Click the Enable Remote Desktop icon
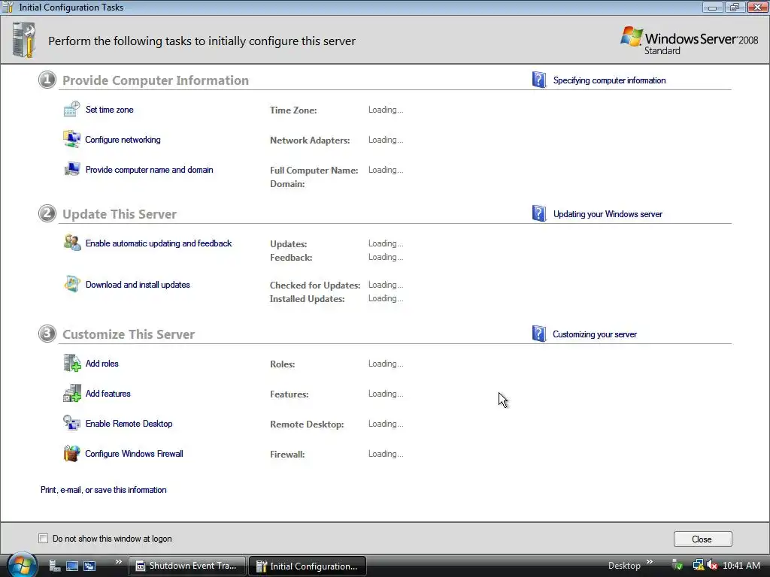Image resolution: width=770 pixels, height=577 pixels. (x=71, y=423)
